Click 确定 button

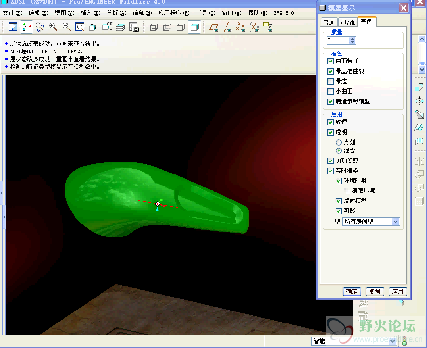click(x=352, y=292)
